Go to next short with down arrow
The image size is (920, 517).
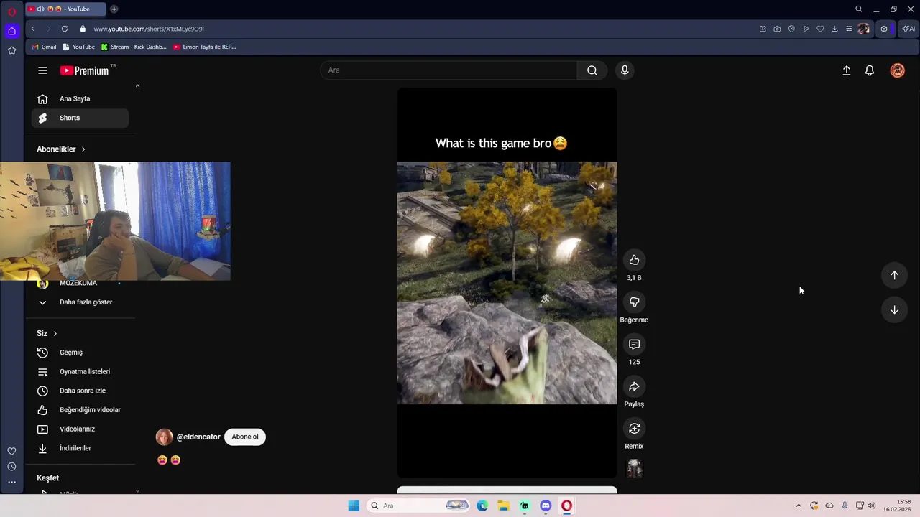[894, 310]
